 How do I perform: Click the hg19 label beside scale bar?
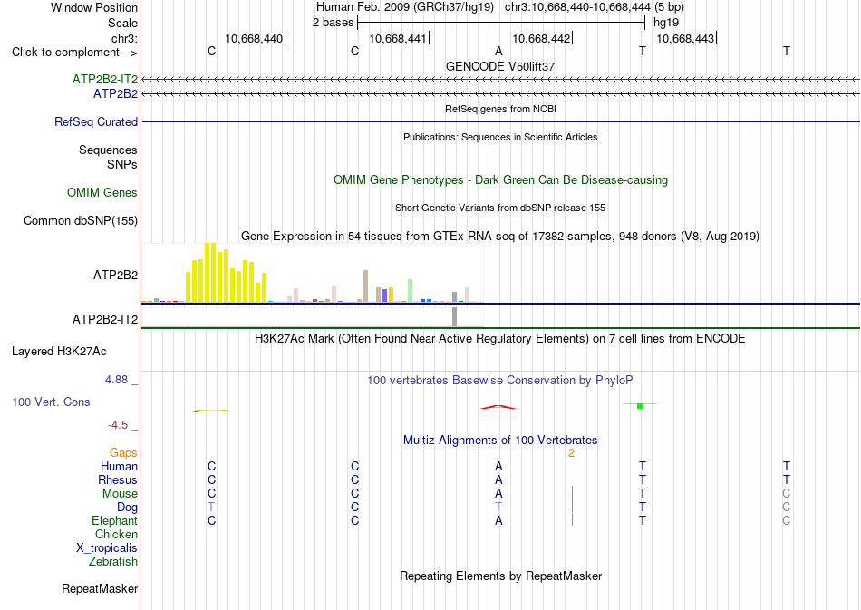click(x=666, y=23)
